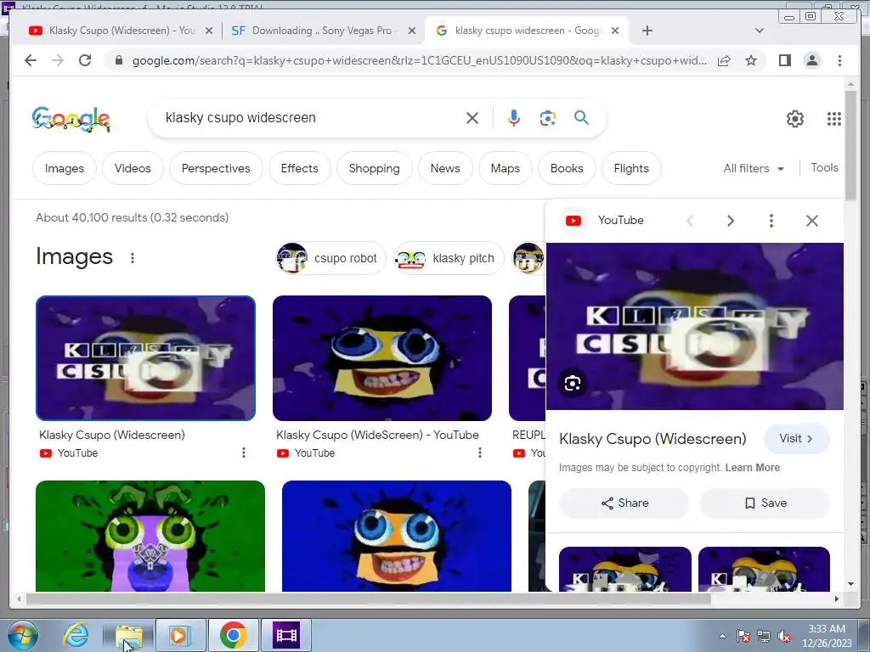Filter images by csupo robot chip

click(x=330, y=258)
